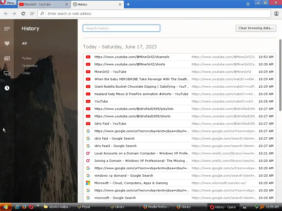This screenshot has height=211, width=282.
Task: Open @idrisfaid2895/playlists history entry
Action: pyautogui.click(x=180, y=109)
